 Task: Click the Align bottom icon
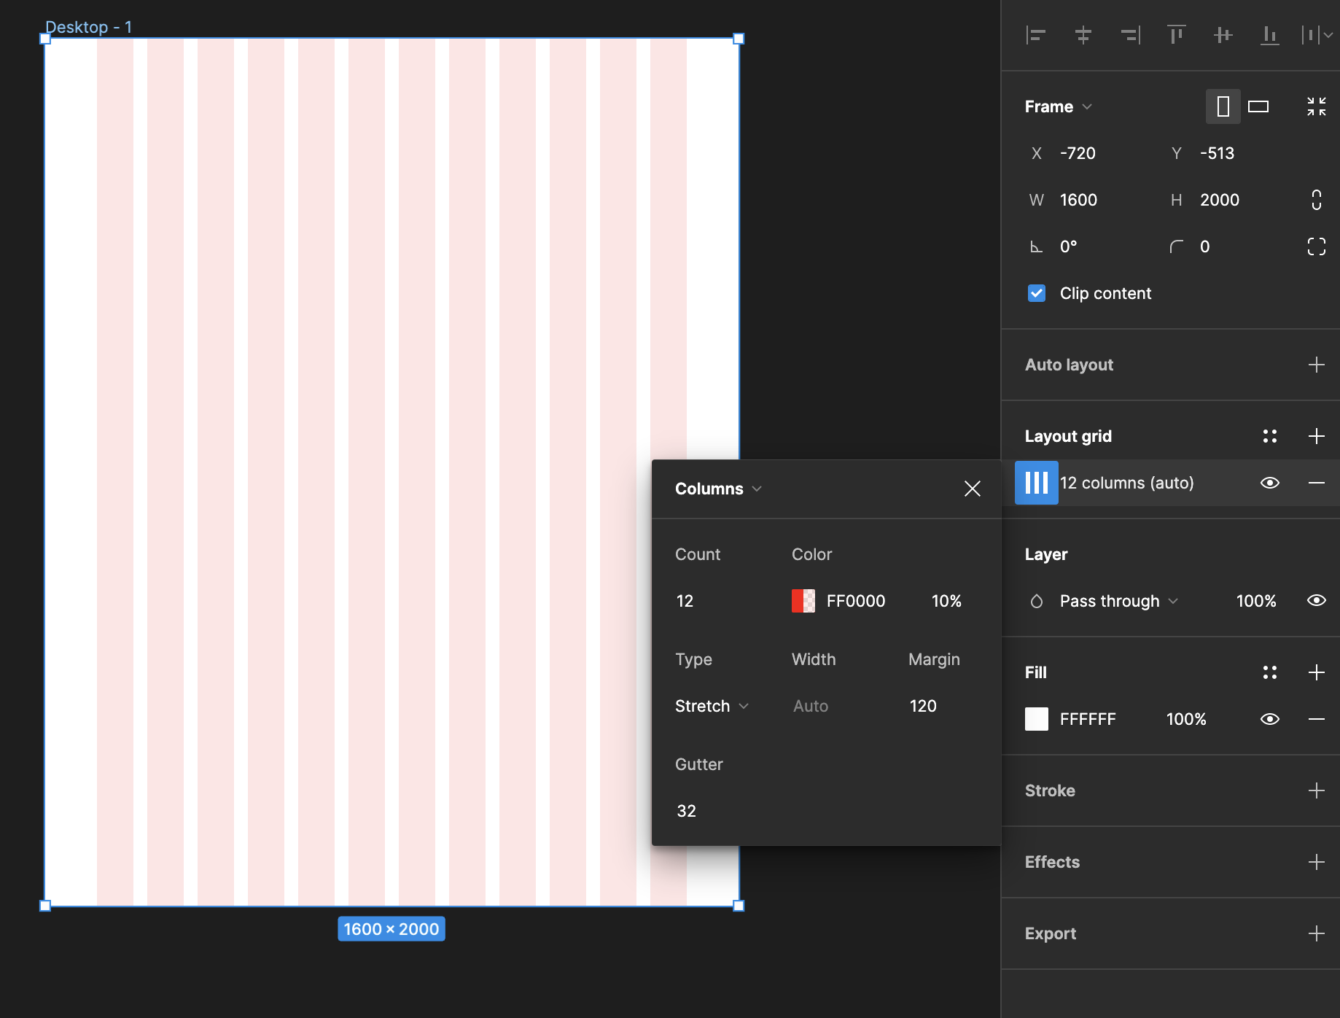pos(1269,34)
